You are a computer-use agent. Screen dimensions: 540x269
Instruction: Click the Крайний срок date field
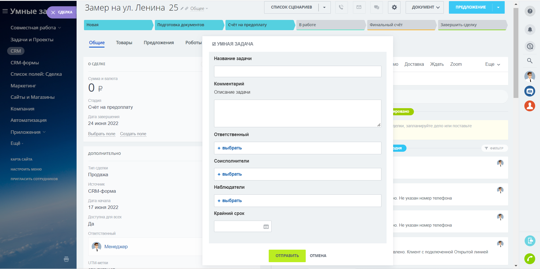pos(243,226)
